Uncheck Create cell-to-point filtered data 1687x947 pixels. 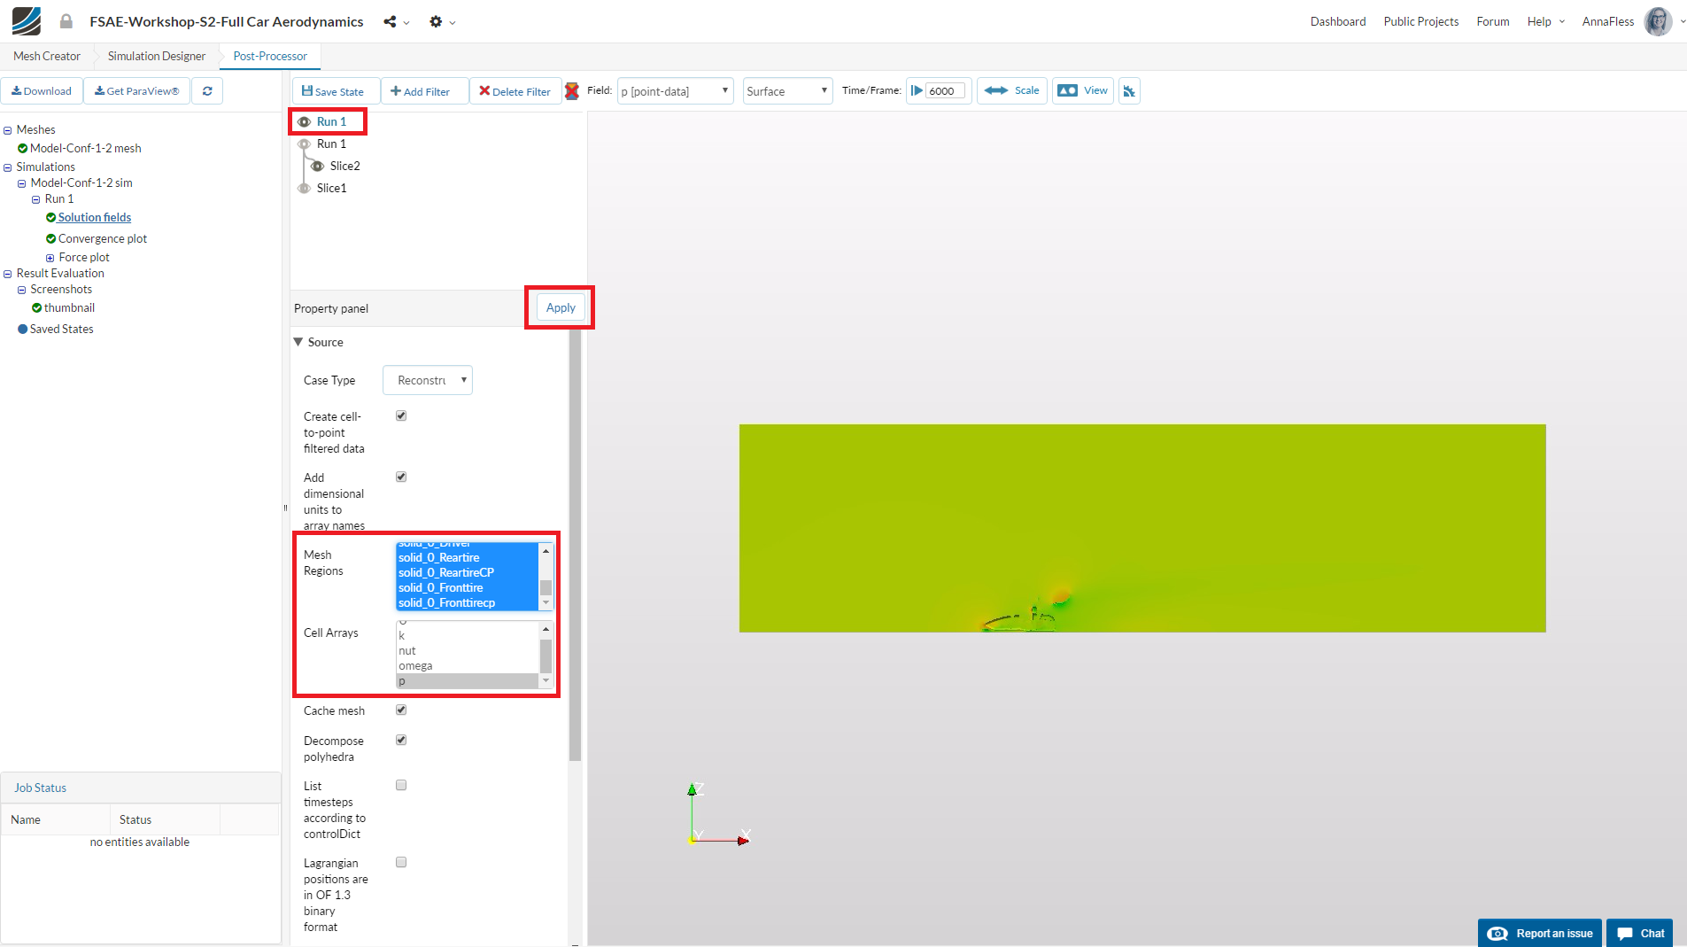click(x=401, y=415)
